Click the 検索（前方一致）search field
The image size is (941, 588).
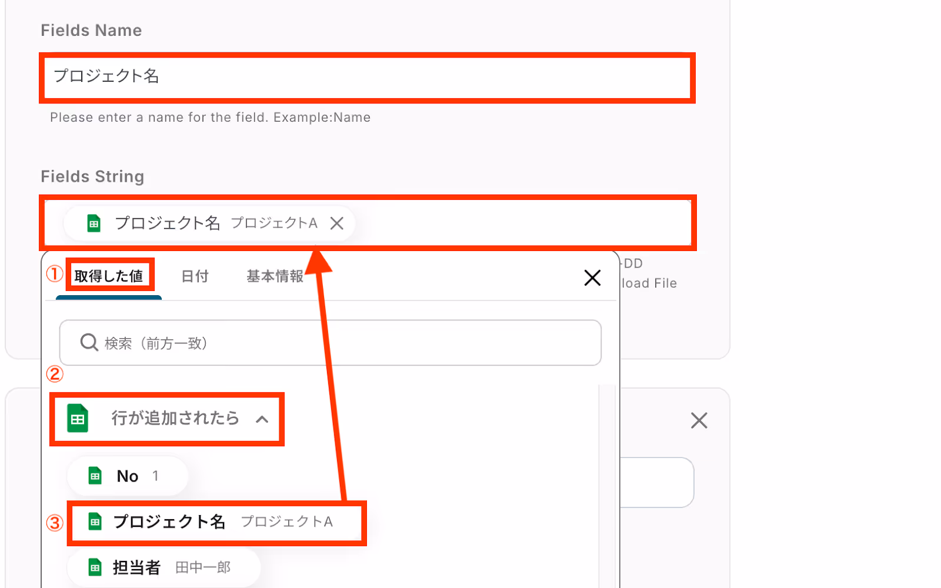[330, 343]
